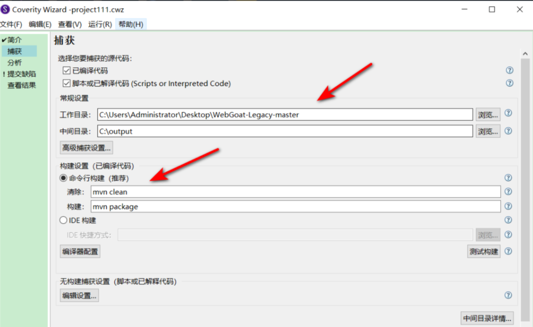Open 中间目录详情... button
Screen dimensions: 533x327
click(487, 318)
